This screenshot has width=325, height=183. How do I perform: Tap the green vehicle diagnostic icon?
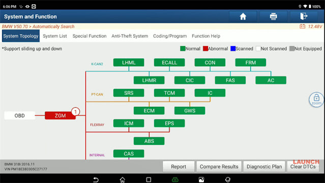pyautogui.click(x=175, y=179)
